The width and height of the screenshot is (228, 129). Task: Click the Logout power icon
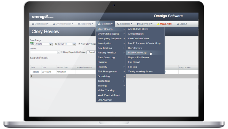point(178,24)
